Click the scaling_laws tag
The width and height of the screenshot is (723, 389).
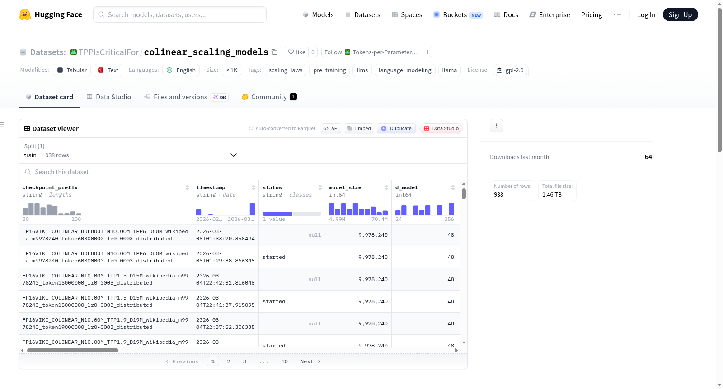(286, 70)
